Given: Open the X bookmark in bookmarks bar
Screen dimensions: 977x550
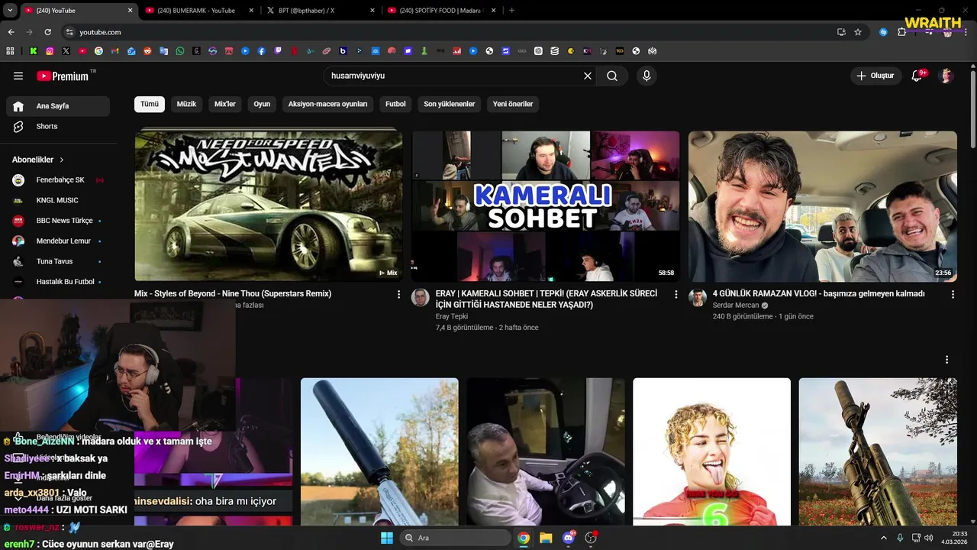Looking at the screenshot, I should [66, 51].
